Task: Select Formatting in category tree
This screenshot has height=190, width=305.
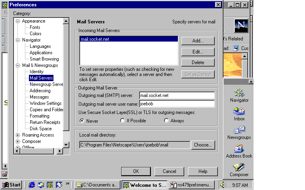Action: pos(40,116)
